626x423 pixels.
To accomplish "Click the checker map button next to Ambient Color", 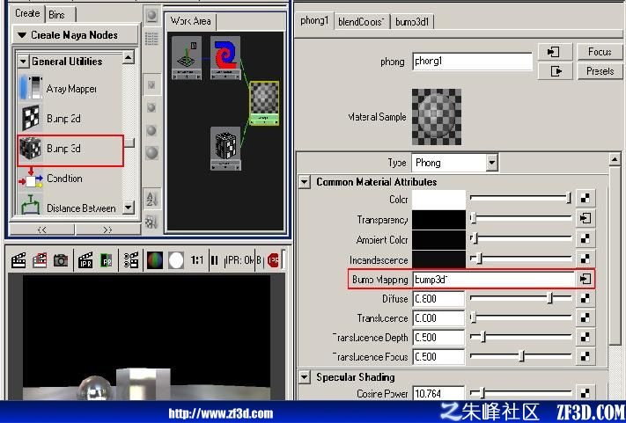I will click(585, 239).
